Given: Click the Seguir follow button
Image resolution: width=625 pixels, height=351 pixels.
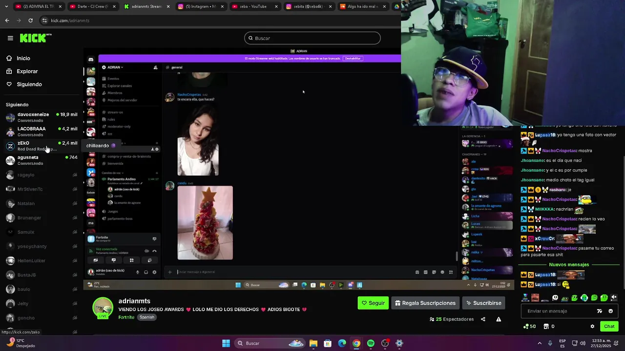Looking at the screenshot, I should click(x=373, y=303).
